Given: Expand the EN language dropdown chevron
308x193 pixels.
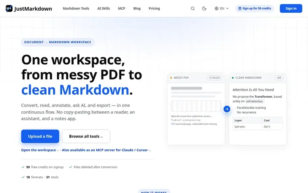Looking at the screenshot, I should (x=227, y=8).
